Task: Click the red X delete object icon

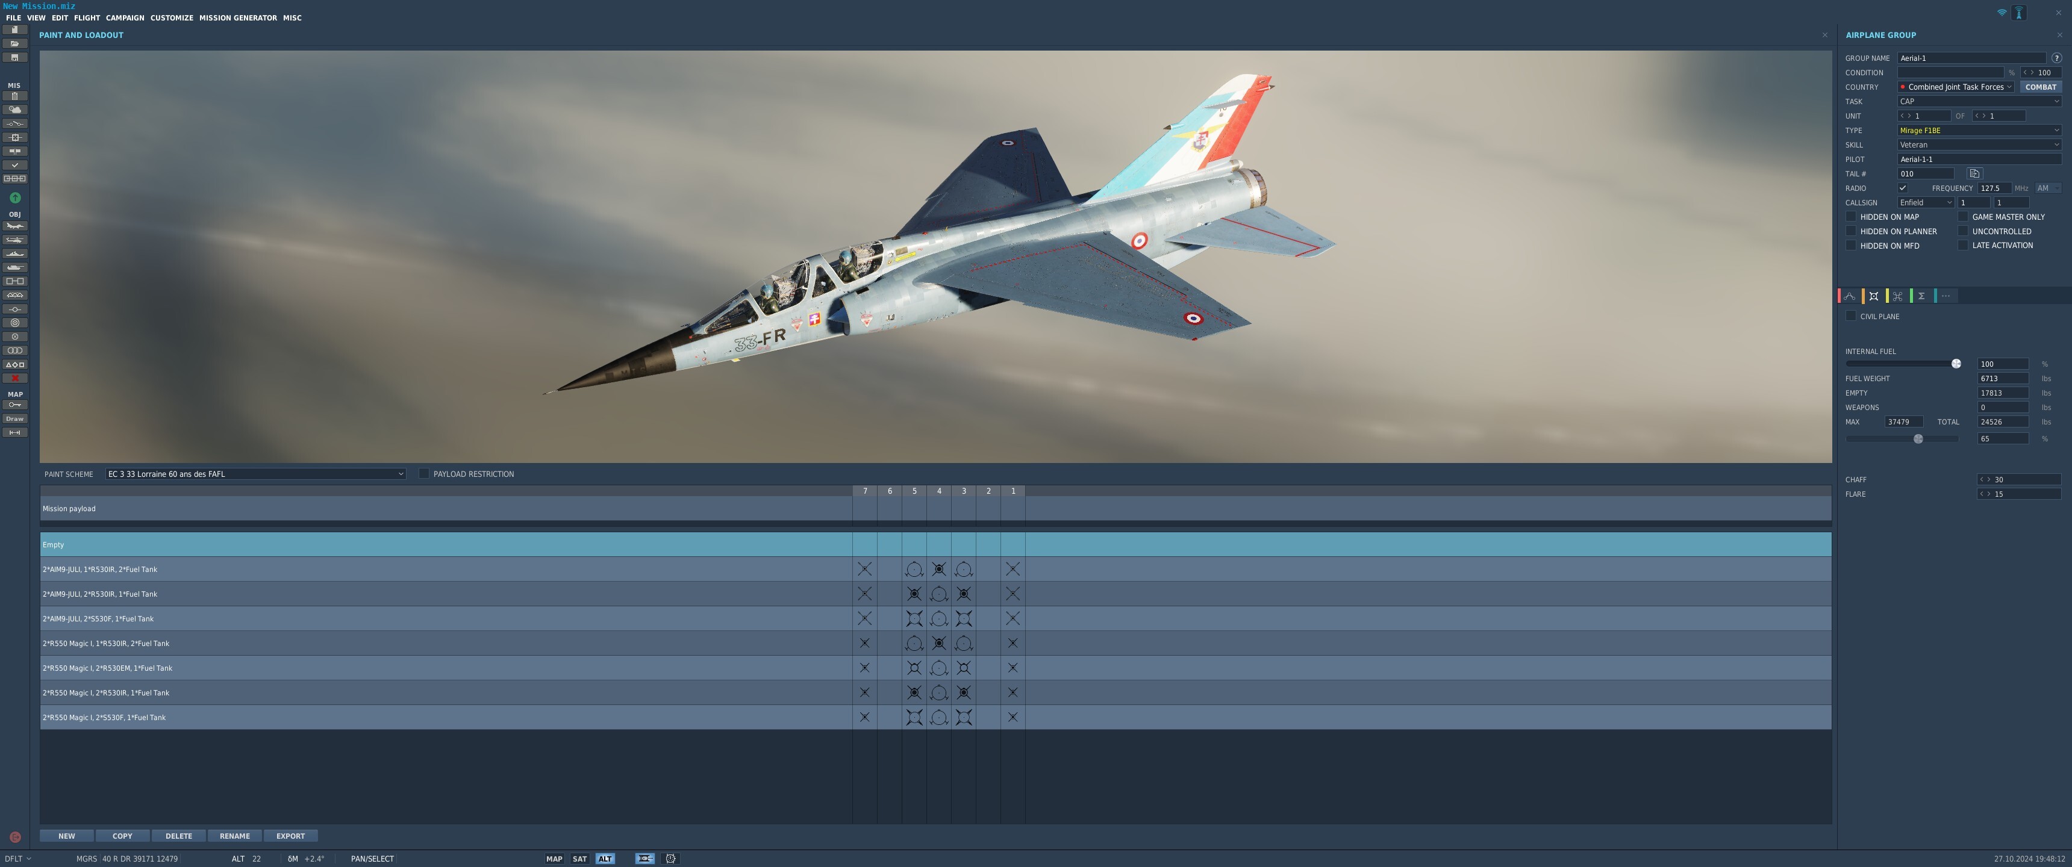Action: coord(14,378)
